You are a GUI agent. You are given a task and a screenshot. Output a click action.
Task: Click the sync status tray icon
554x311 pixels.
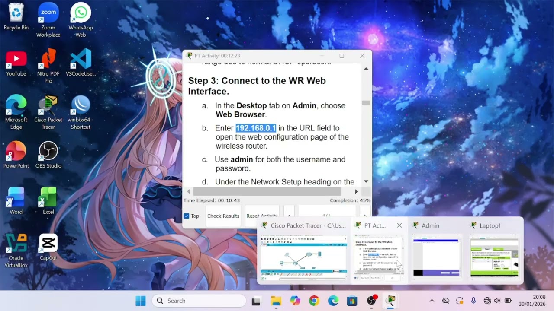point(460,301)
